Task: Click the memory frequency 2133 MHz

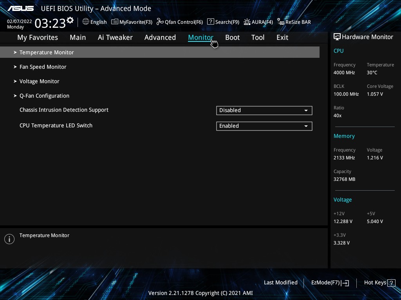Action: coord(344,158)
